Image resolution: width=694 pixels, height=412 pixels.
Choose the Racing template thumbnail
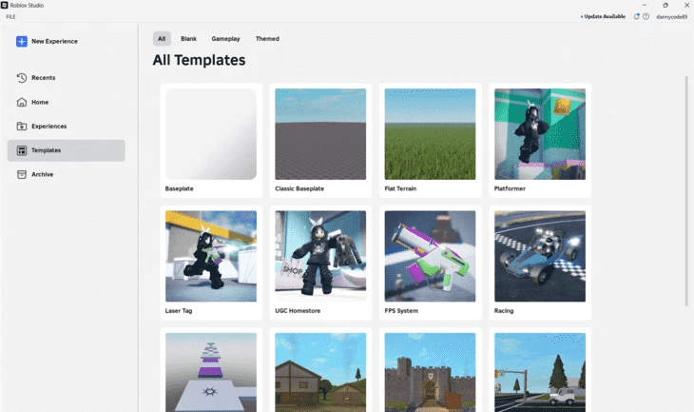click(x=540, y=257)
